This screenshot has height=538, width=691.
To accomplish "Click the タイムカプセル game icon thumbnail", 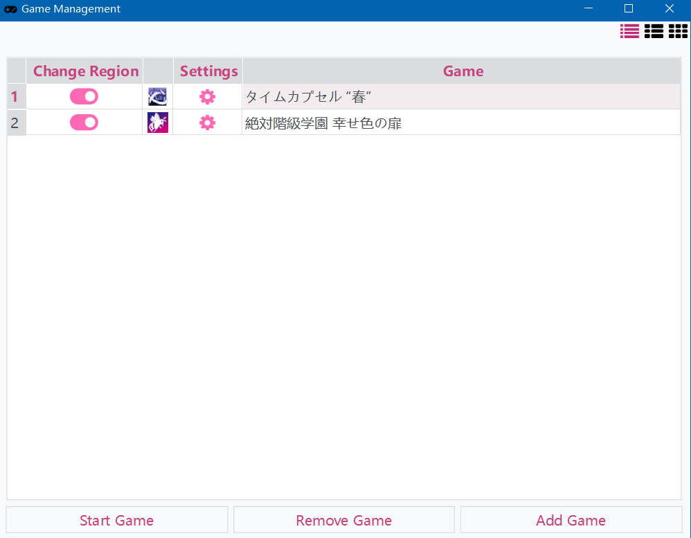I will tap(157, 96).
